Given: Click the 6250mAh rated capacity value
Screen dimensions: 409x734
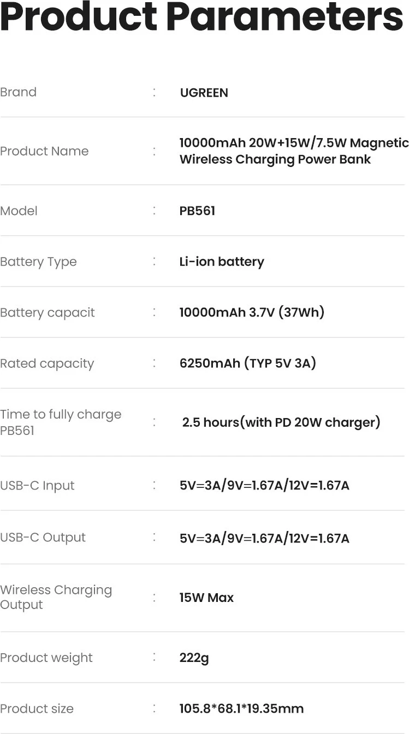Looking at the screenshot, I should click(x=247, y=363).
